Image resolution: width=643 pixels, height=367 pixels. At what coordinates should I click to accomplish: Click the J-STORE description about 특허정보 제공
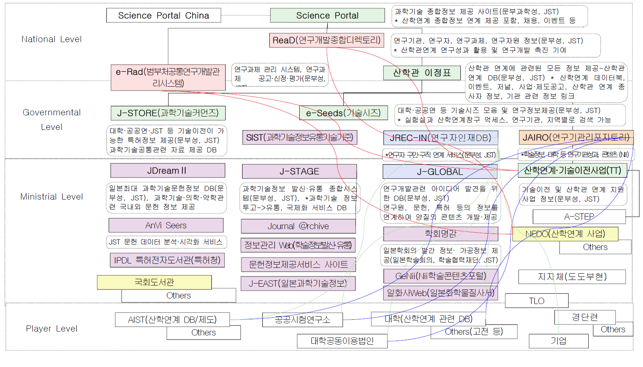point(167,140)
